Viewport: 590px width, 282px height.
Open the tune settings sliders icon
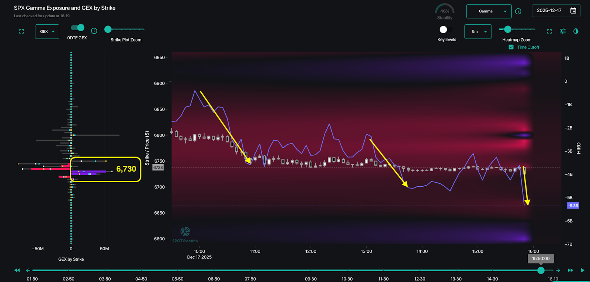(563, 31)
